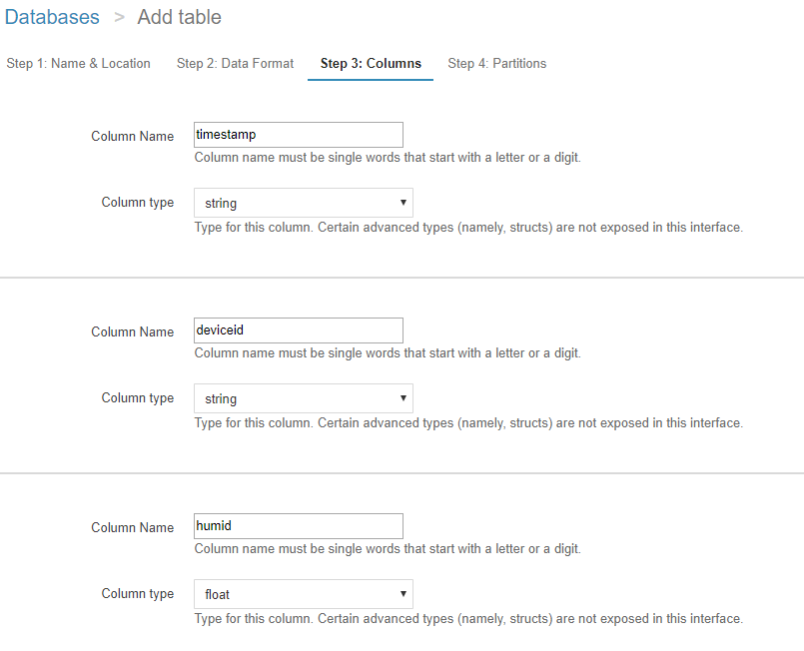Click the Add table breadcrumb label
This screenshot has height=651, width=804.
click(179, 17)
